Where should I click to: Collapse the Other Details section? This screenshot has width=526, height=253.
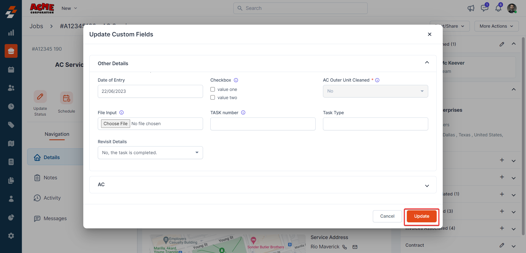427,63
